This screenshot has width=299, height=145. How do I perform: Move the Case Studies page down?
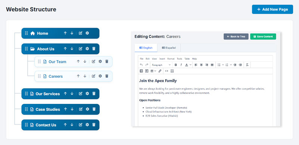click(x=72, y=109)
